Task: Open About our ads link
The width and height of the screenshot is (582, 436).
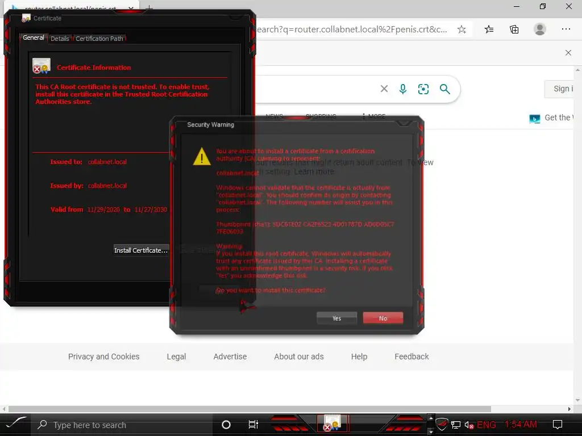Action: coord(299,357)
